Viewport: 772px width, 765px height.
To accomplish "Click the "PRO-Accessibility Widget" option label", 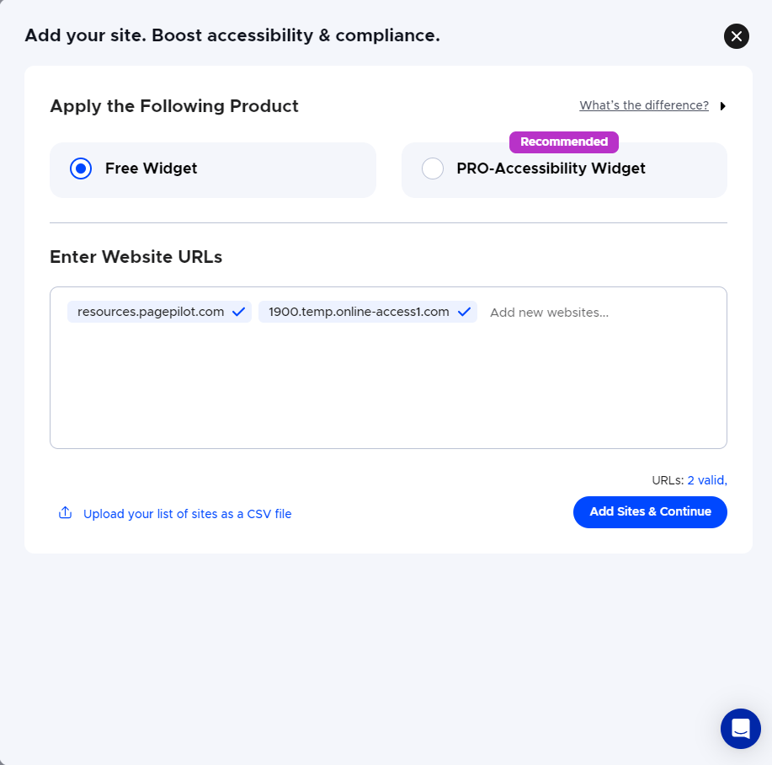I will point(551,169).
